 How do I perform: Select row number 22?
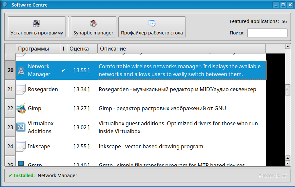pos(10,108)
